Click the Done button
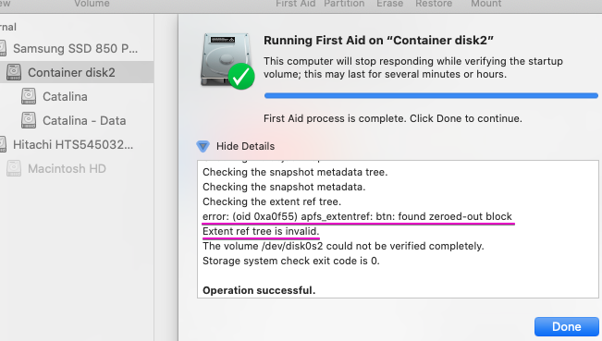 coord(566,326)
